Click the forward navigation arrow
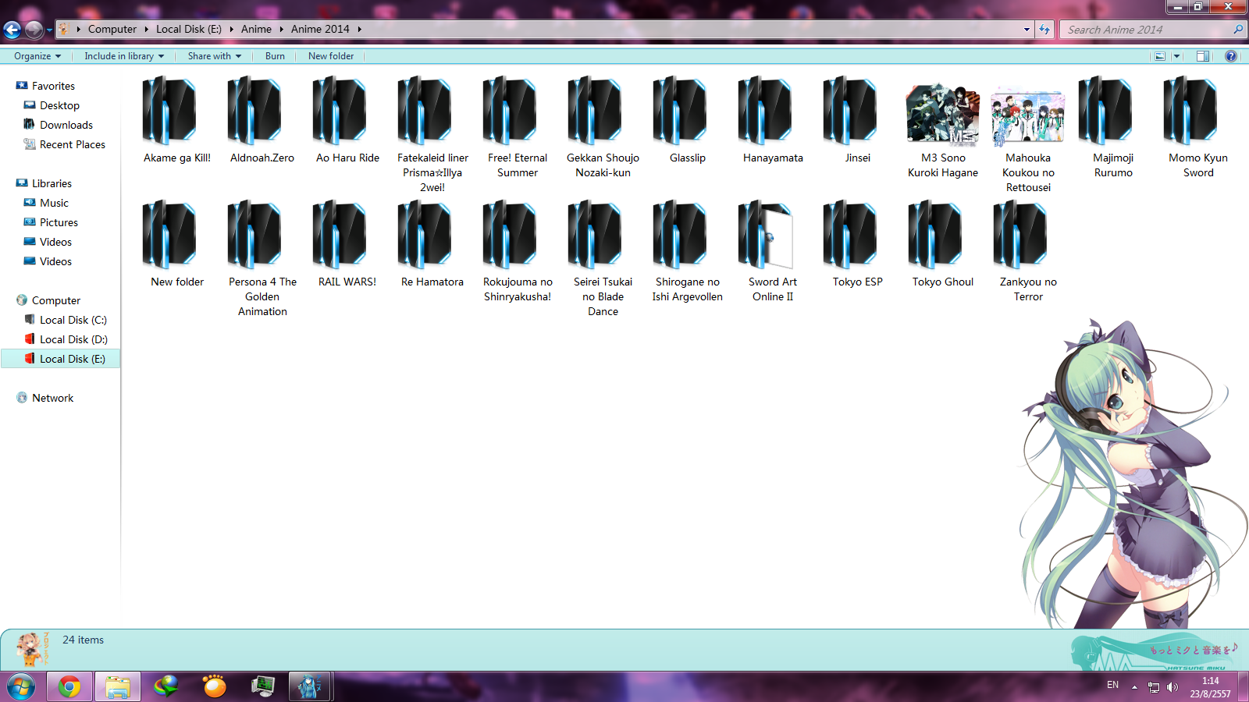The height and width of the screenshot is (702, 1249). pyautogui.click(x=34, y=30)
